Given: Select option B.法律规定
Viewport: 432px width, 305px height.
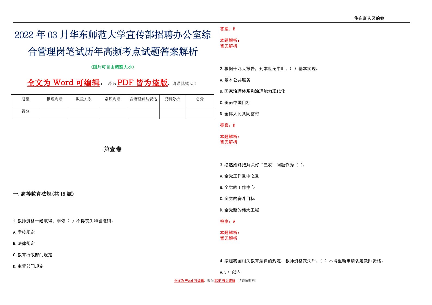Looking at the screenshot, I should [24, 244].
